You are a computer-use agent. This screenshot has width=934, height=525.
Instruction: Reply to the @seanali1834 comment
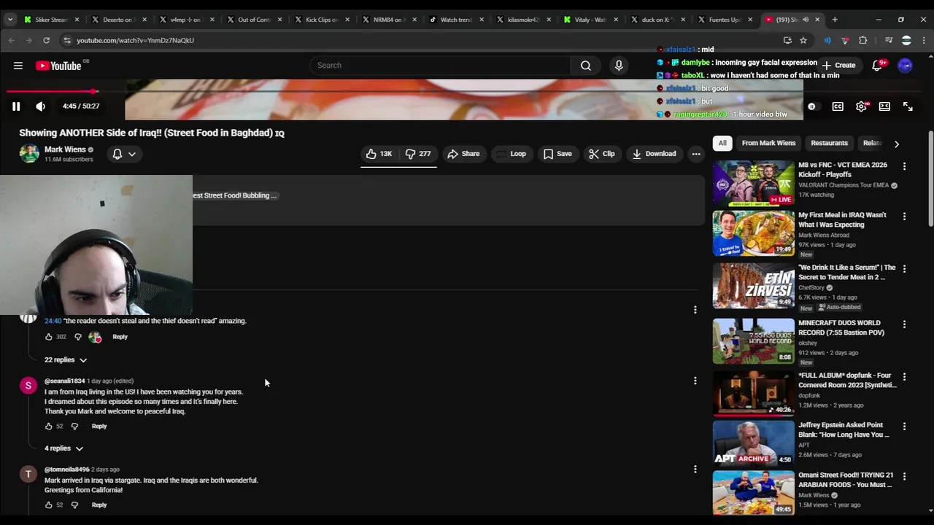point(99,426)
